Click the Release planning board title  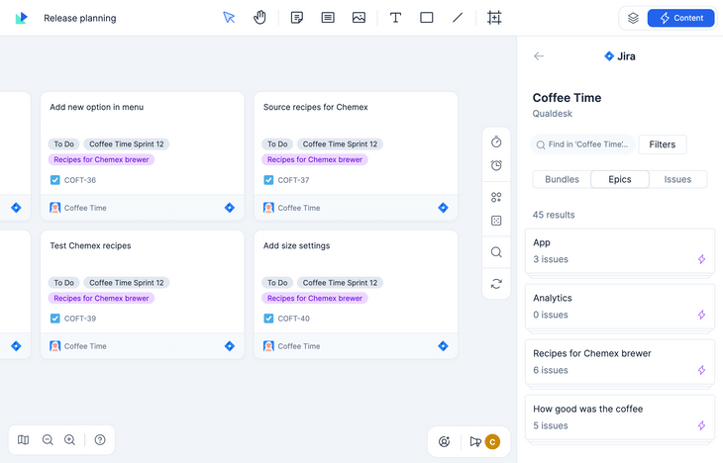tap(80, 18)
